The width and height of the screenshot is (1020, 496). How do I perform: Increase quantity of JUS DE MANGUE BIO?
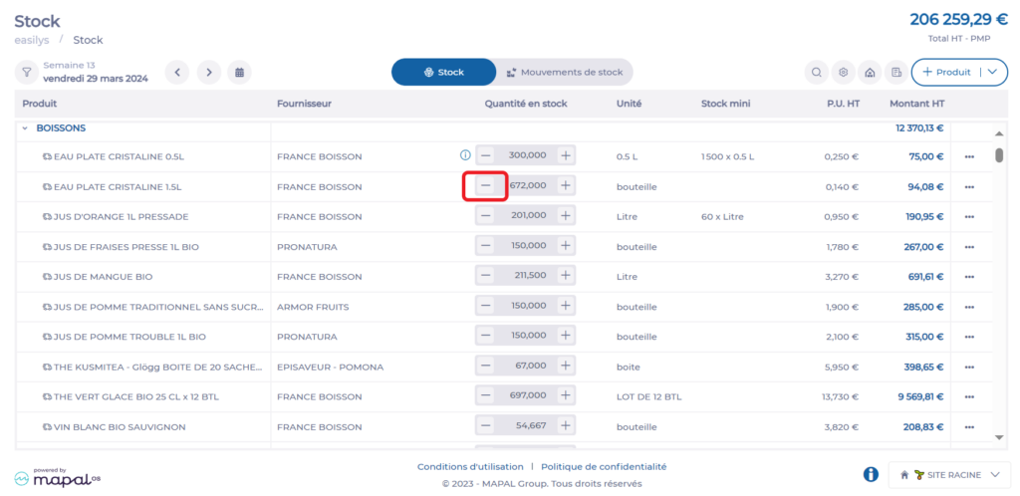click(x=566, y=276)
